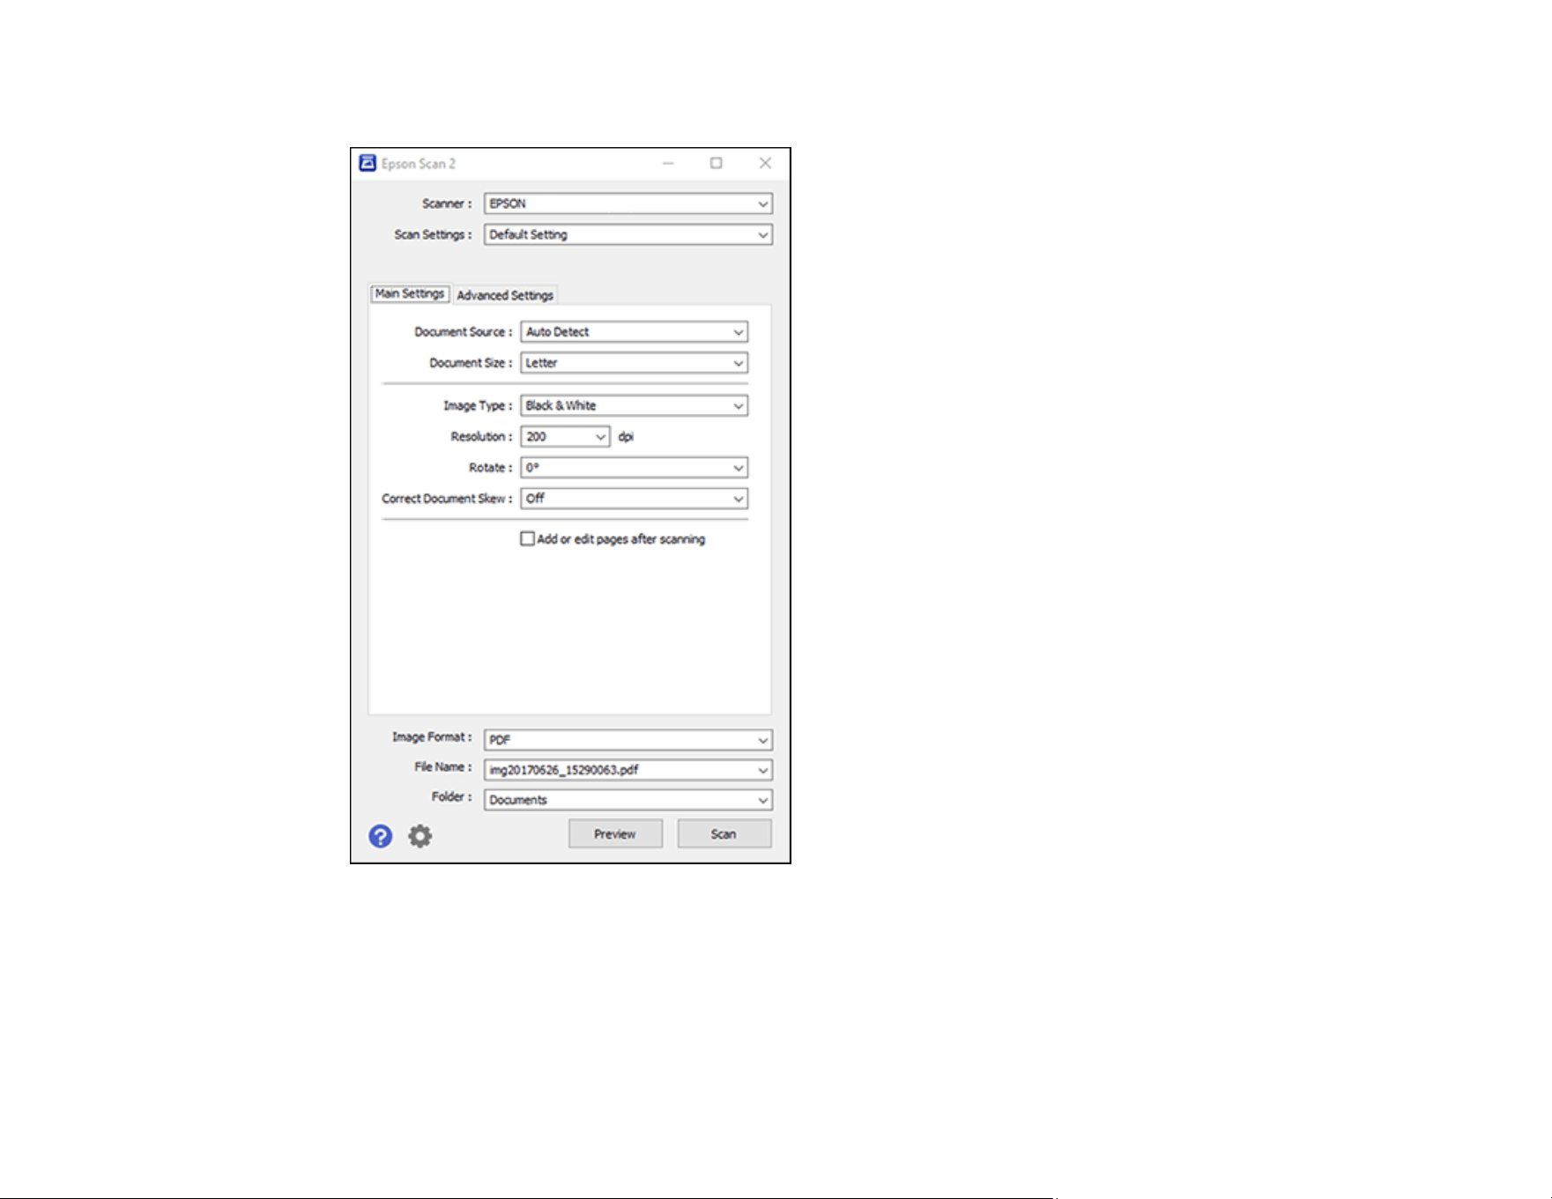Screen dimensions: 1552x1199
Task: Click the Epson Scan 2 app icon
Action: coord(368,163)
